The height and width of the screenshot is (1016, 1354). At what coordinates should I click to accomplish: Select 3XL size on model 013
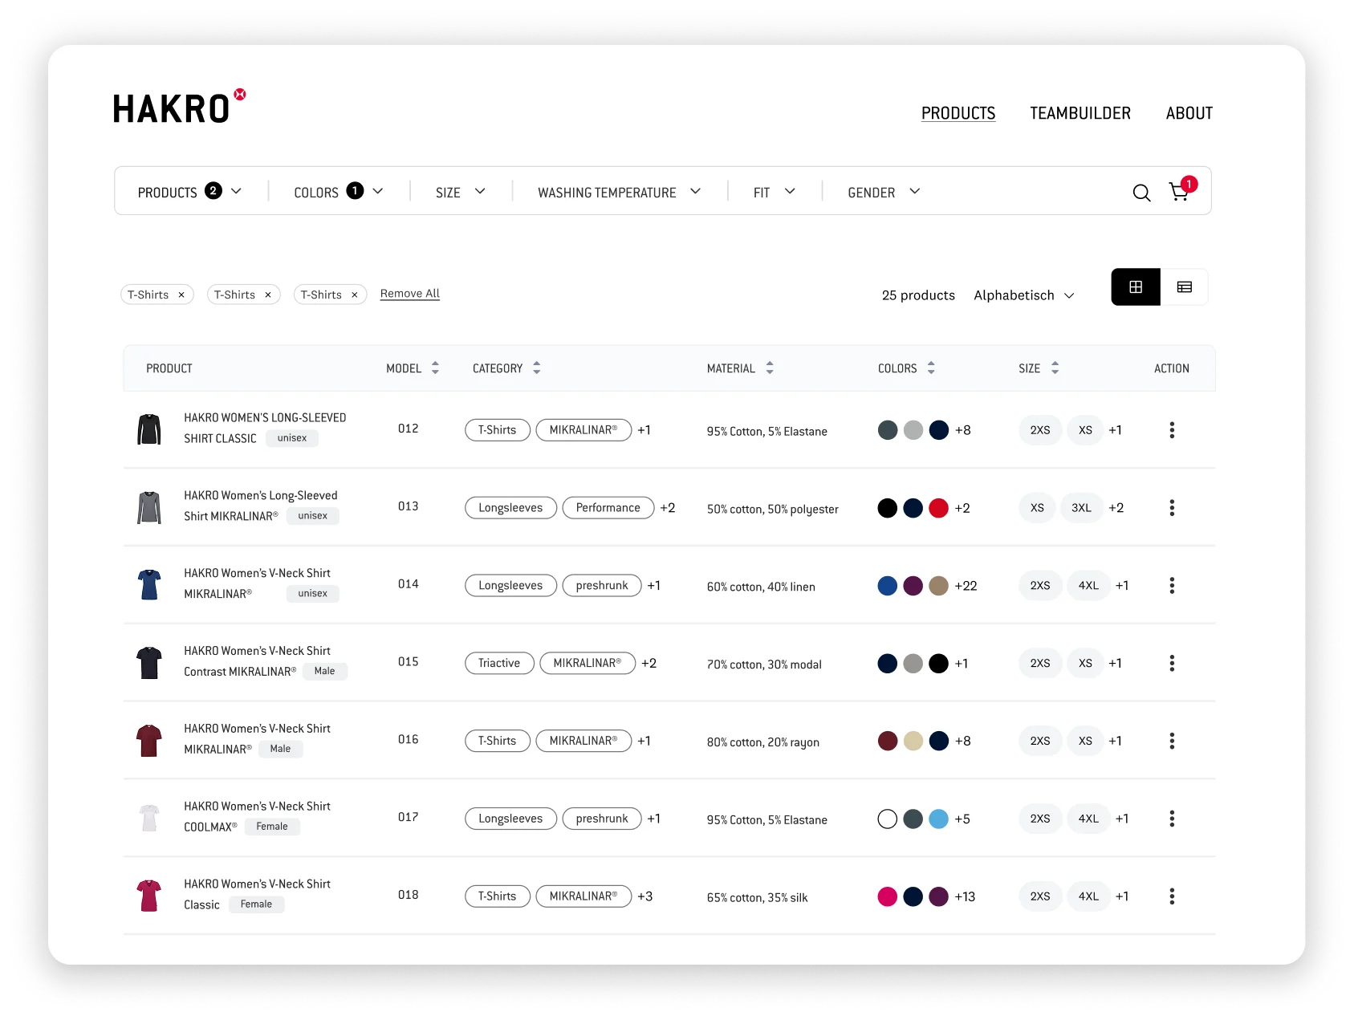pyautogui.click(x=1081, y=508)
